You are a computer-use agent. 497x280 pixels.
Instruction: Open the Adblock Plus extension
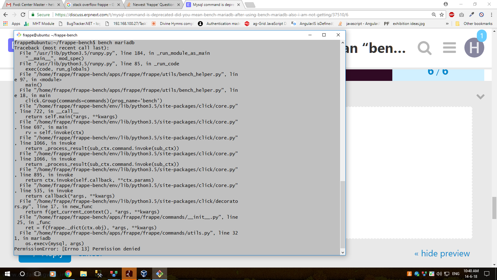click(x=452, y=15)
